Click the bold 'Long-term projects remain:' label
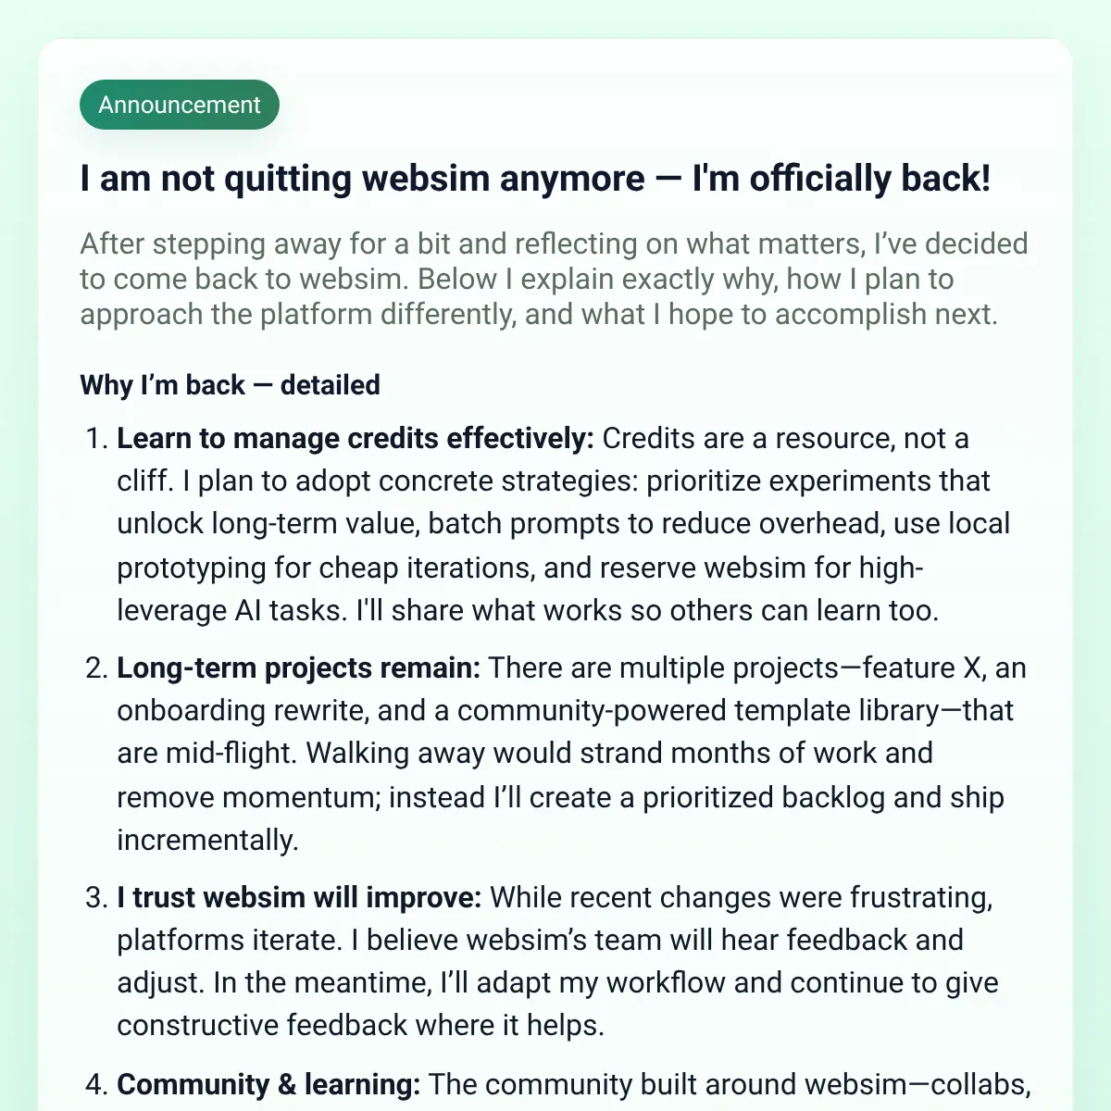 pos(298,668)
